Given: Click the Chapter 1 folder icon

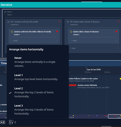Looking at the screenshot, I should coord(9,22).
